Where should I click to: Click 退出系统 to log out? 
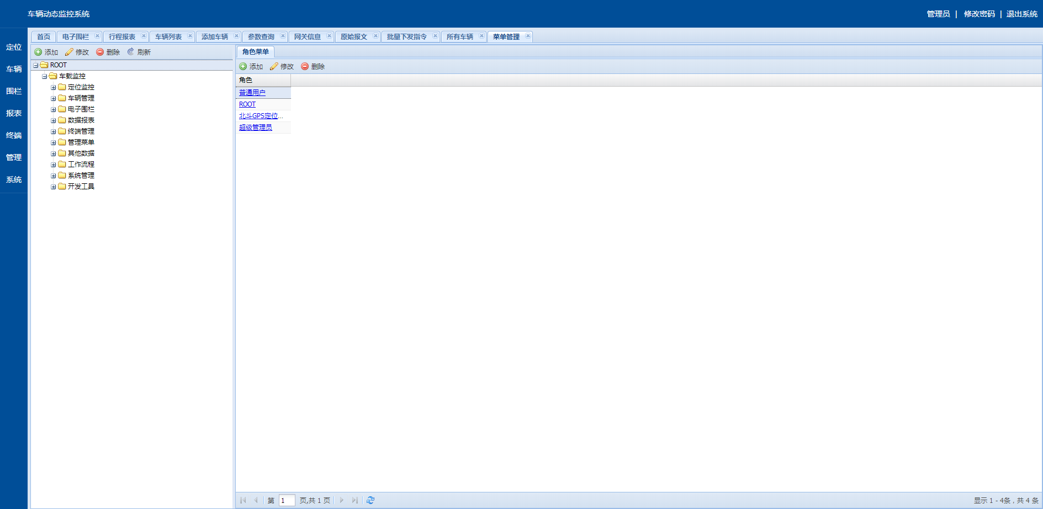point(1021,14)
